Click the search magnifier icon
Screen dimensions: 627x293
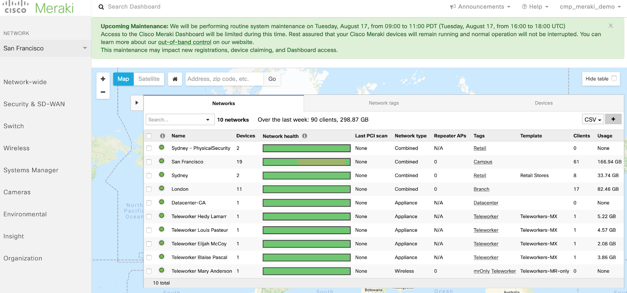pyautogui.click(x=101, y=7)
